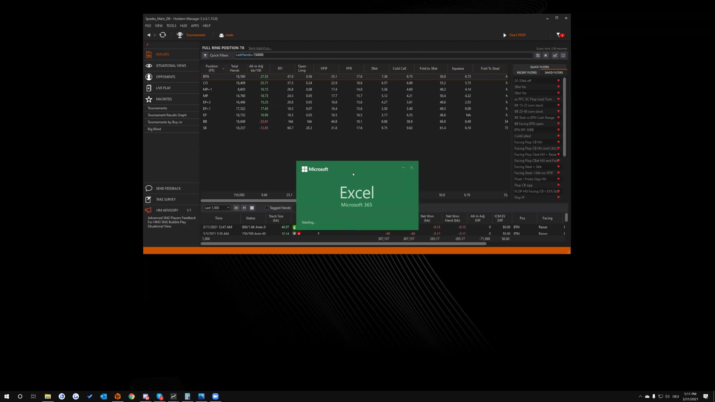The image size is (715, 402).
Task: Sort by the VPIP column header
Action: click(324, 68)
